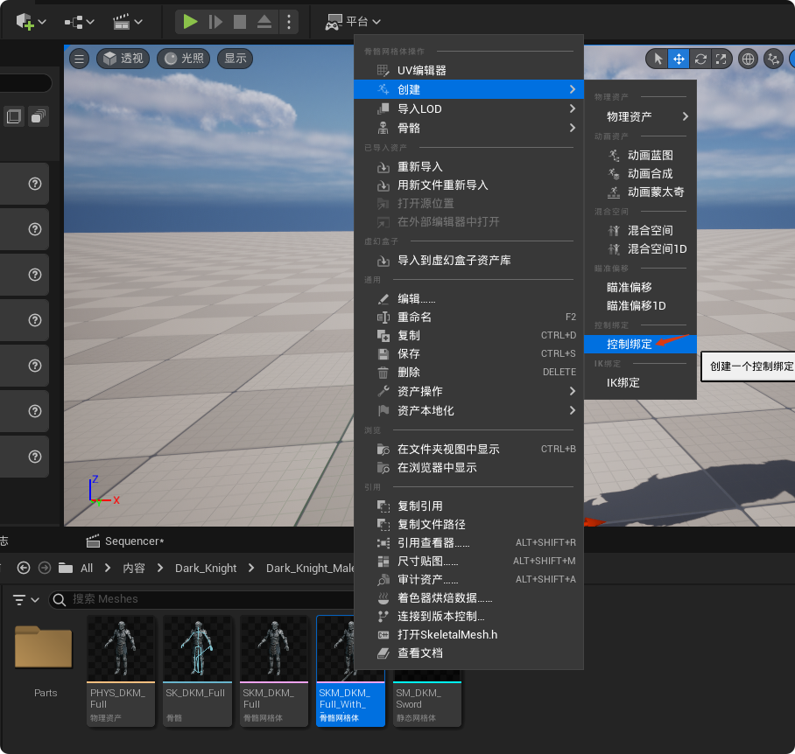Click the Dark_Knight breadcrumb
This screenshot has height=754, width=795.
point(206,569)
